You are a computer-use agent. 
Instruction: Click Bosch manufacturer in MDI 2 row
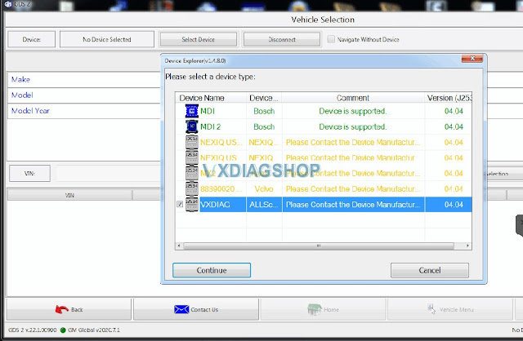coord(264,126)
